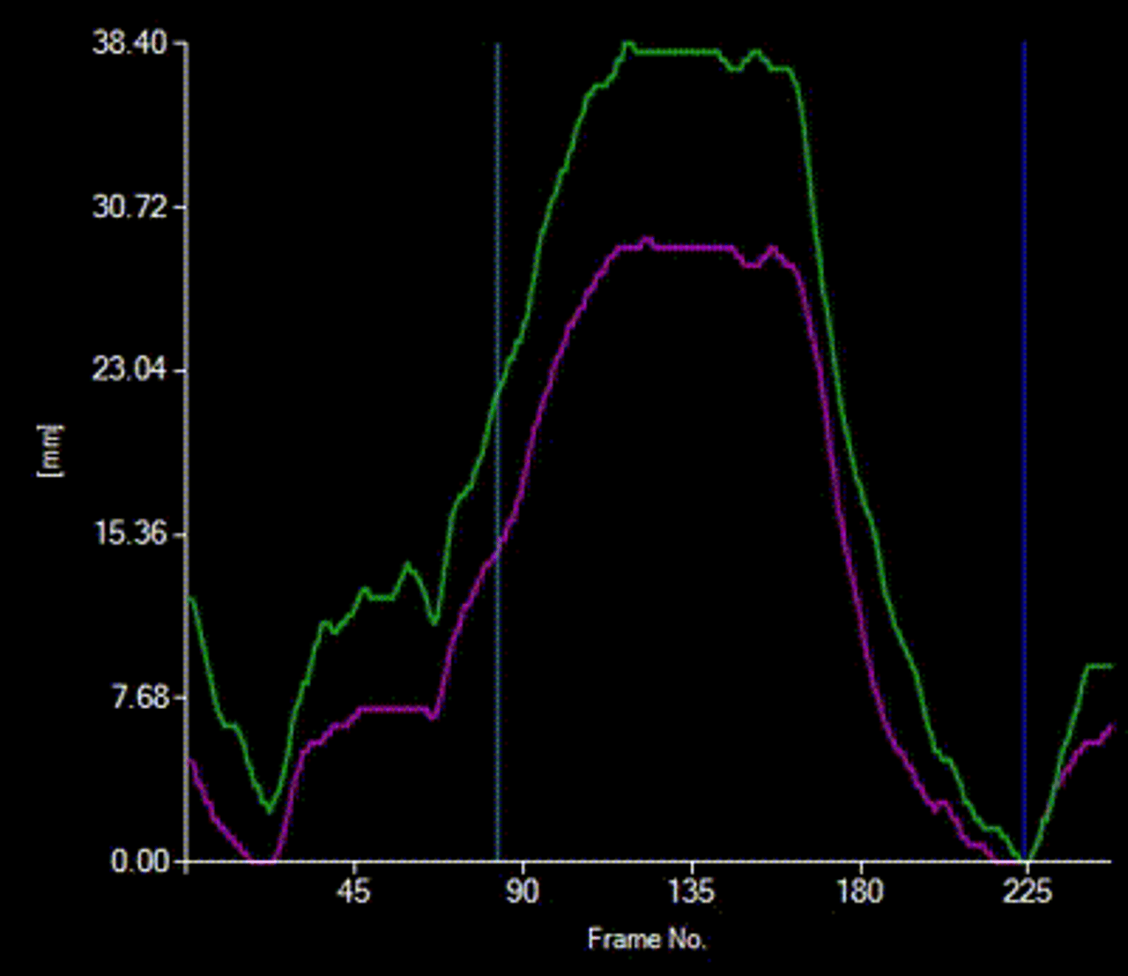
Task: Click the 135 x-axis tick label
Action: (x=691, y=891)
